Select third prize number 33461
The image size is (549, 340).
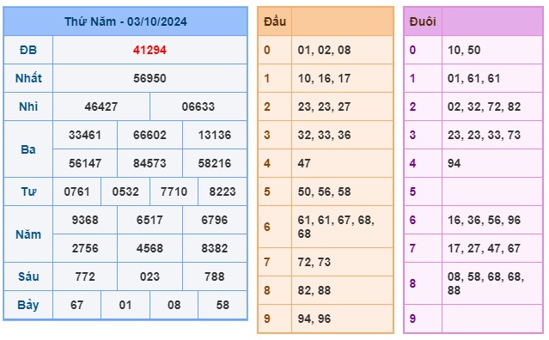[x=85, y=135]
